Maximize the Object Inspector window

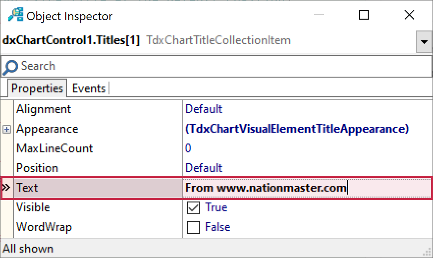(364, 15)
